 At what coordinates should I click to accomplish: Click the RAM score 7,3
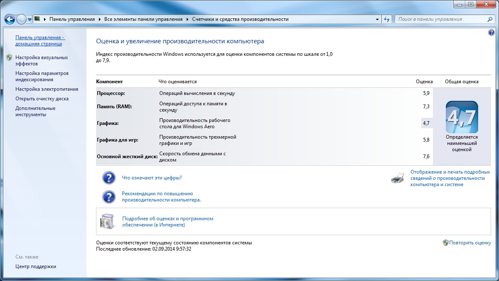tap(426, 107)
